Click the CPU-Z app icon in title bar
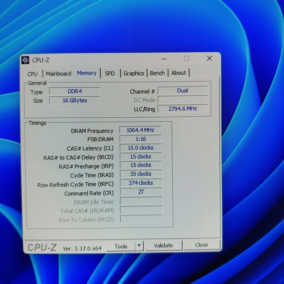The width and height of the screenshot is (284, 284). (25, 60)
